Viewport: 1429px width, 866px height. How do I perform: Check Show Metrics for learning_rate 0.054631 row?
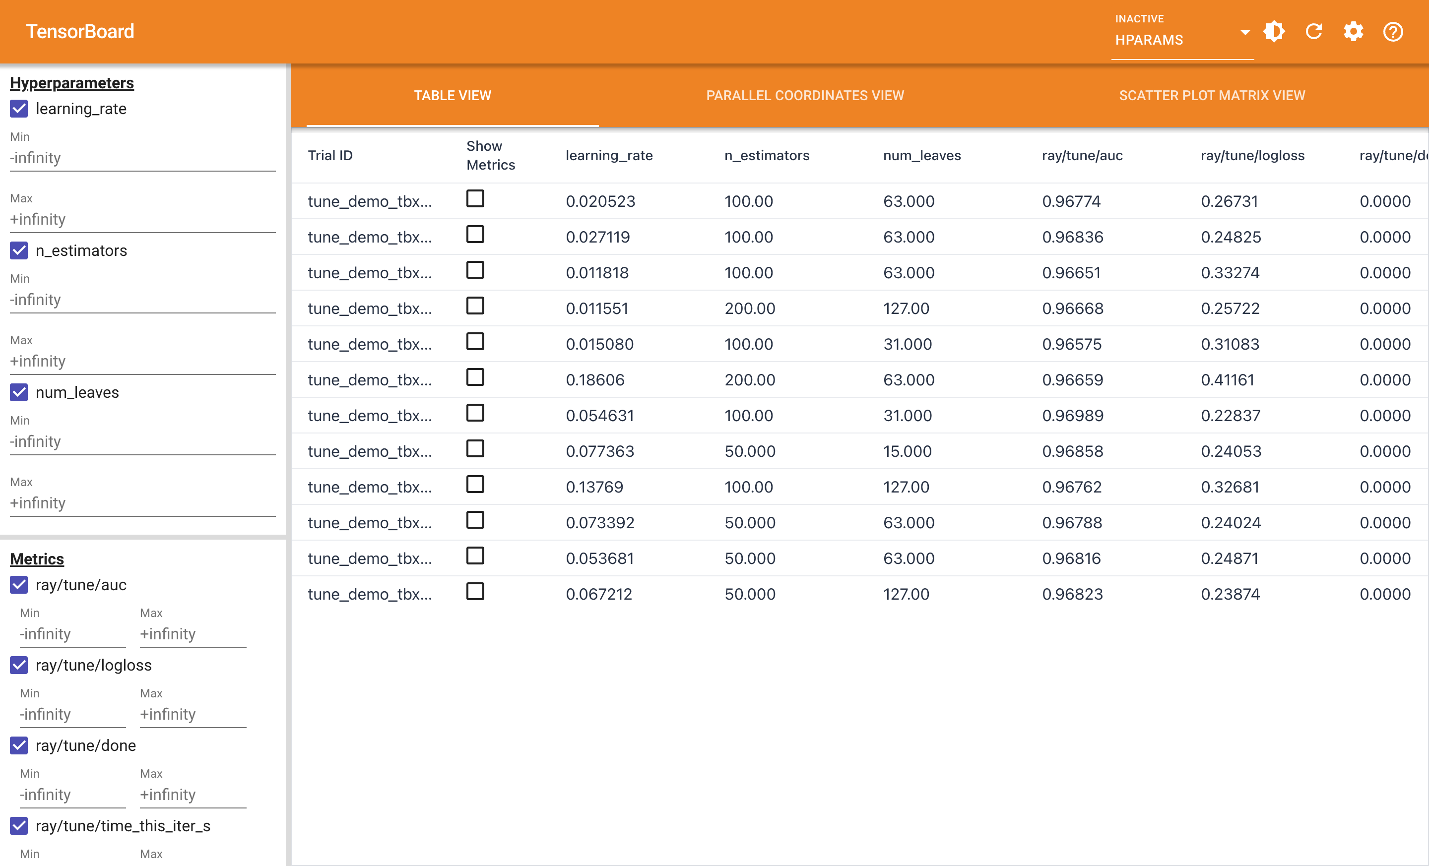pyautogui.click(x=475, y=413)
